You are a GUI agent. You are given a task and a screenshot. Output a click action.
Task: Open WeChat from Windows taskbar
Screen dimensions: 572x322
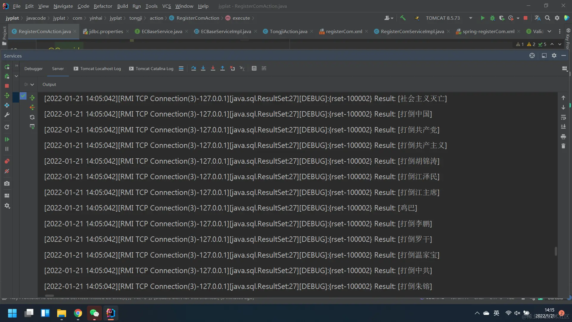pos(94,313)
